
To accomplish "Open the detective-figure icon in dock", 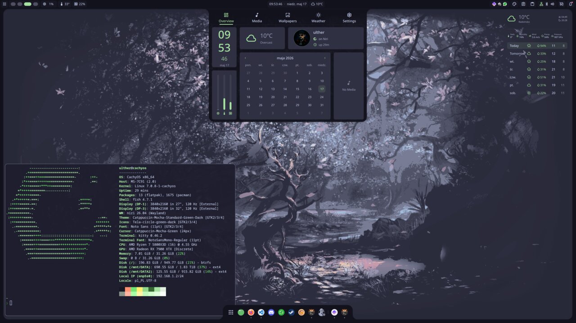I will pyautogui.click(x=322, y=312).
